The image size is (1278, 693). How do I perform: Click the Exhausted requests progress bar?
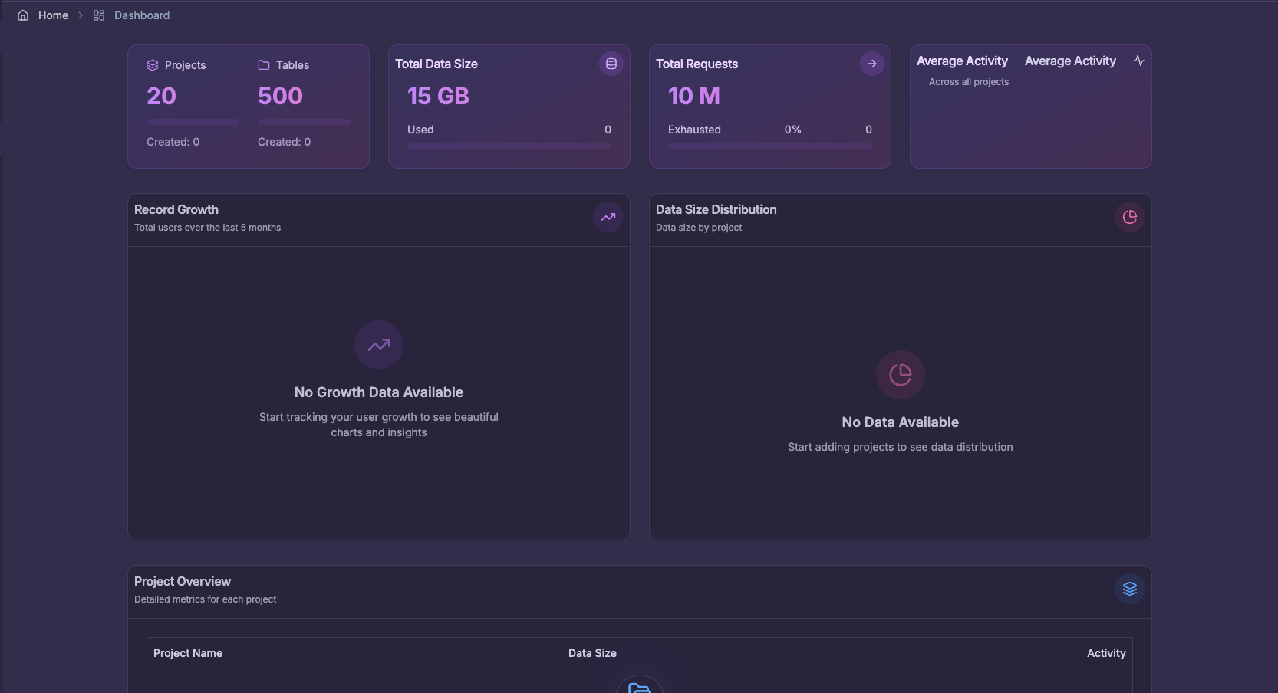point(770,146)
